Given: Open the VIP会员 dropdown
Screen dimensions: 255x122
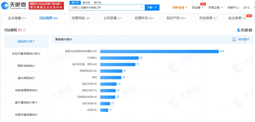Looking at the screenshot, I should coord(180,7).
